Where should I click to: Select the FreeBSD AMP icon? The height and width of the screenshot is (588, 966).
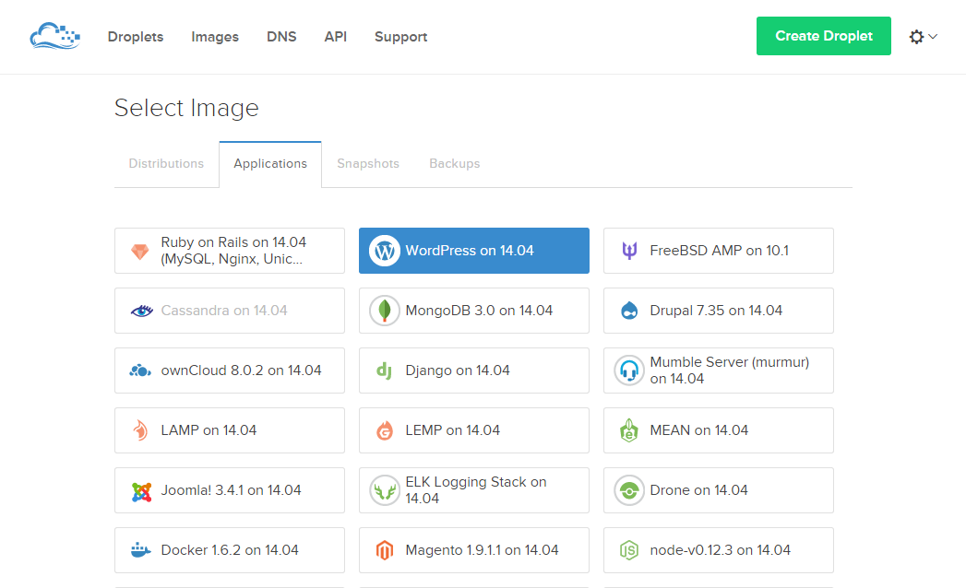click(628, 250)
